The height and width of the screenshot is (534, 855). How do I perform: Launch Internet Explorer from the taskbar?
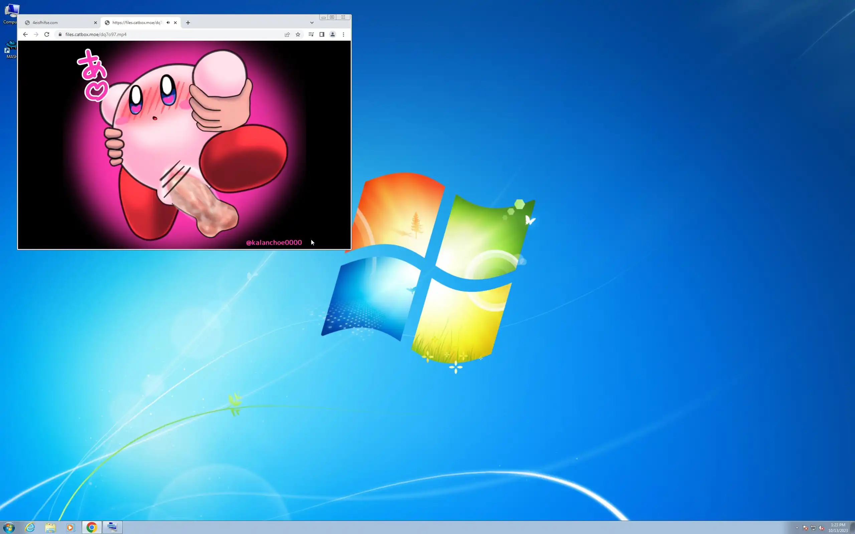coord(30,527)
